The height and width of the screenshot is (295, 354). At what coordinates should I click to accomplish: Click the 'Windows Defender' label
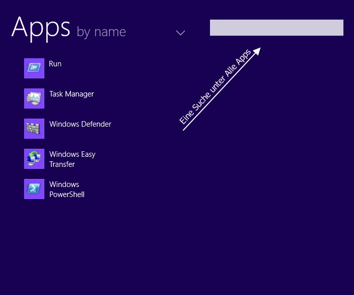[x=80, y=124]
